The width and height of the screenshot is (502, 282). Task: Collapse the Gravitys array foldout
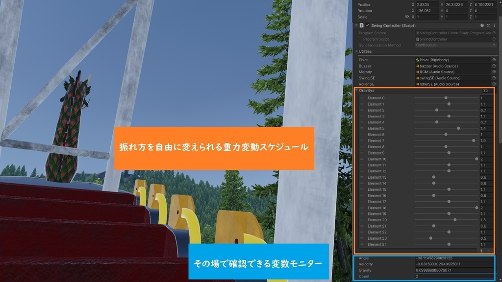357,91
